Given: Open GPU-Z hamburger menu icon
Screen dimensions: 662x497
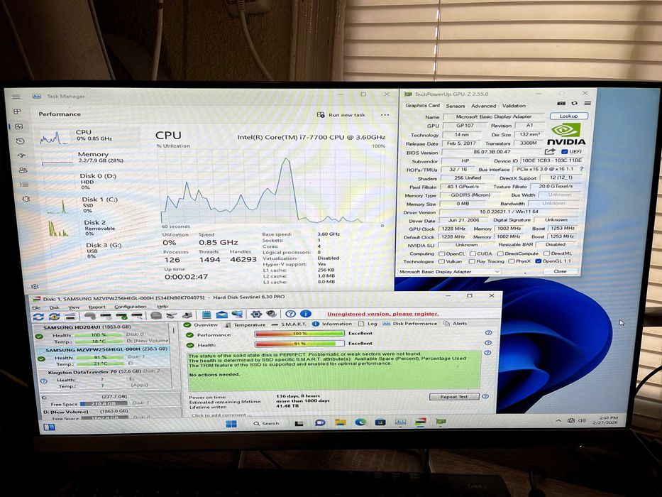Looking at the screenshot, I should 587,103.
